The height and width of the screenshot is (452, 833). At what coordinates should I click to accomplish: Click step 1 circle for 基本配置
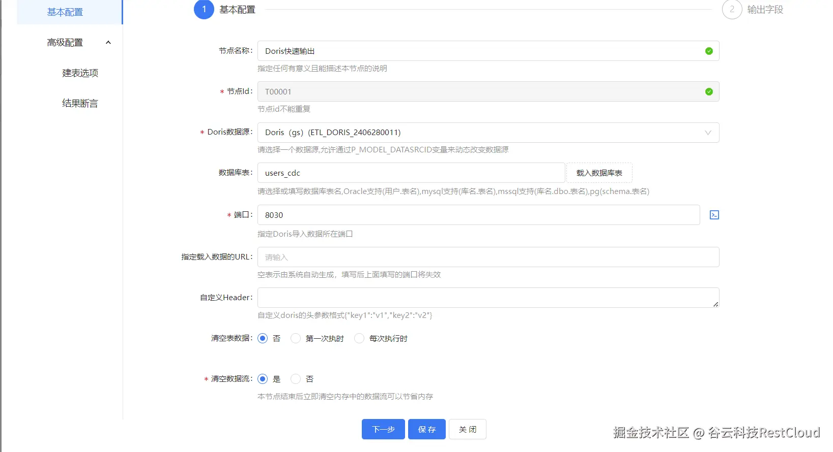204,9
